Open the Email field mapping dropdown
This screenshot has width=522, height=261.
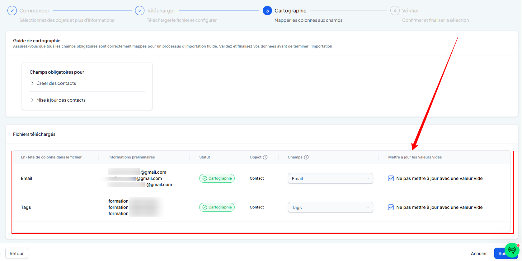coord(330,178)
